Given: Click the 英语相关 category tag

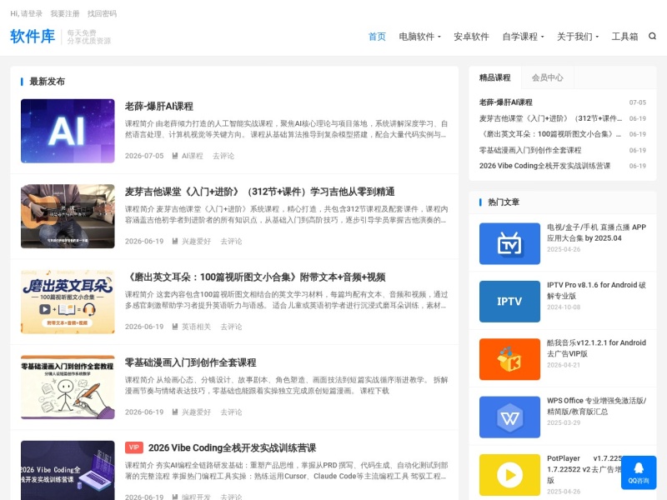Looking at the screenshot, I should pos(197,327).
